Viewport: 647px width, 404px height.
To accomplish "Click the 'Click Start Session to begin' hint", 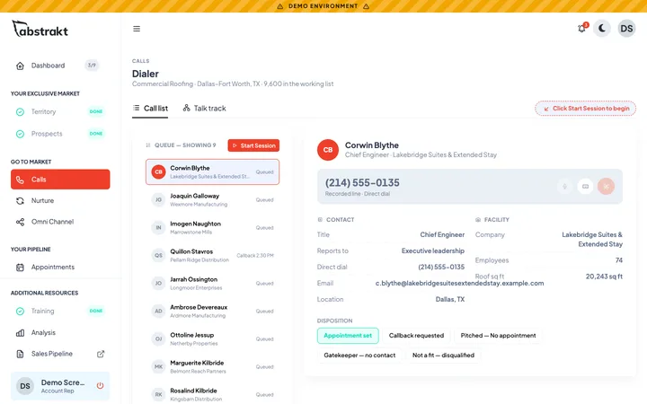I will (x=586, y=109).
